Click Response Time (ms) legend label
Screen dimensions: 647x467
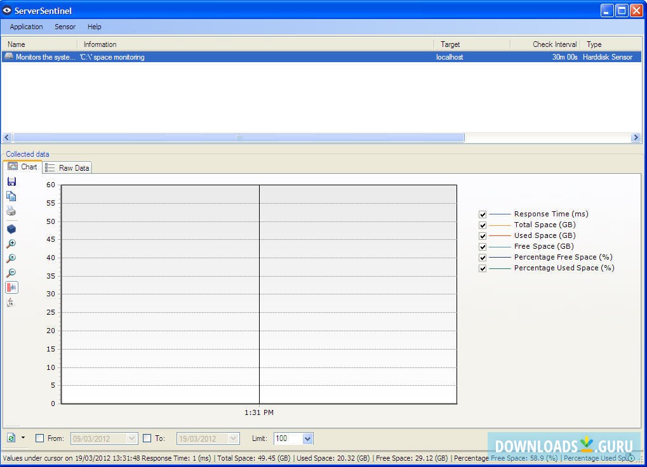[x=551, y=214]
